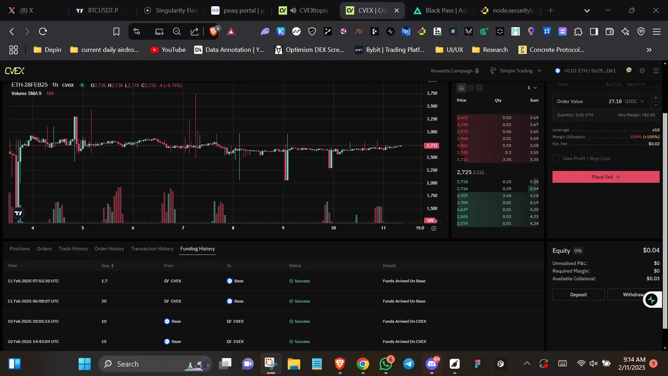This screenshot has height=376, width=668.
Task: Click the mid price 2,725 in order book
Action: [x=464, y=172]
